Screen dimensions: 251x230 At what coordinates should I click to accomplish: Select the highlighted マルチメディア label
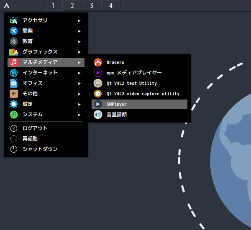coord(40,62)
